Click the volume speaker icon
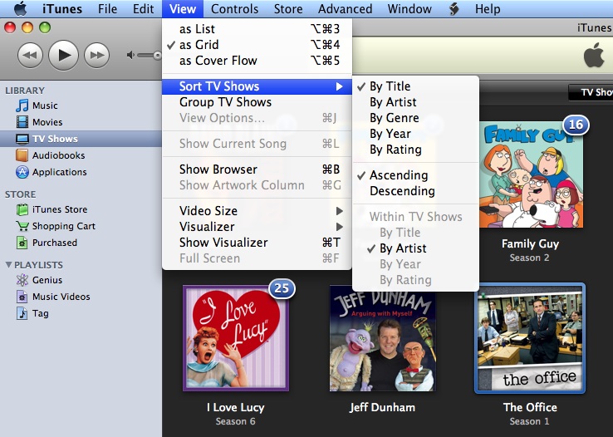The width and height of the screenshot is (613, 437). pos(130,55)
